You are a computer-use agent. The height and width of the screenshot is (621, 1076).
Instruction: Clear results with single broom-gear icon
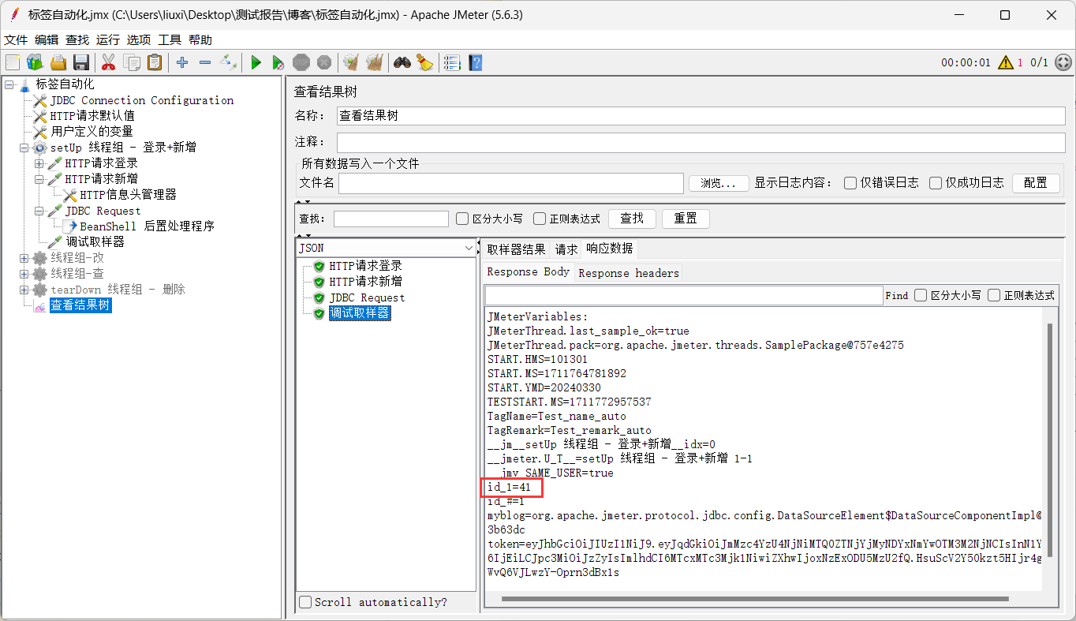click(351, 62)
